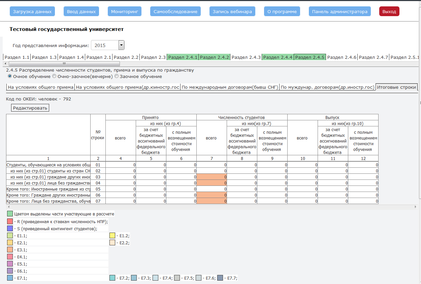The image size is (421, 284).
Task: Click the E3.1 orange legend swatch
Action: [10, 250]
